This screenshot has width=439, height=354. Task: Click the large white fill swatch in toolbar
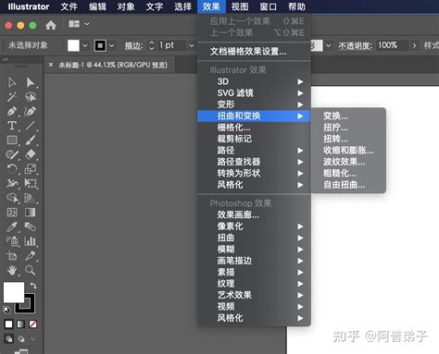coord(14,292)
